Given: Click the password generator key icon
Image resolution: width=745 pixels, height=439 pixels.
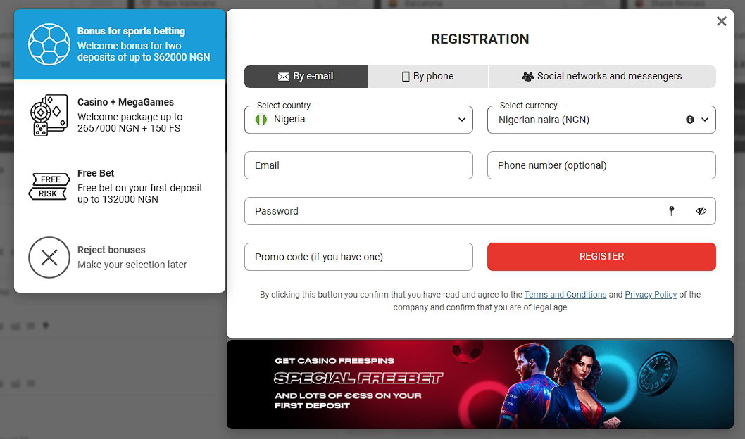Looking at the screenshot, I should (671, 211).
